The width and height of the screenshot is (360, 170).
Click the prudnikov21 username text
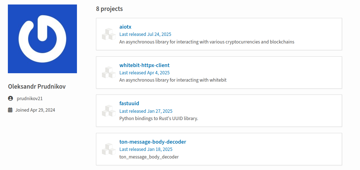pos(29,98)
